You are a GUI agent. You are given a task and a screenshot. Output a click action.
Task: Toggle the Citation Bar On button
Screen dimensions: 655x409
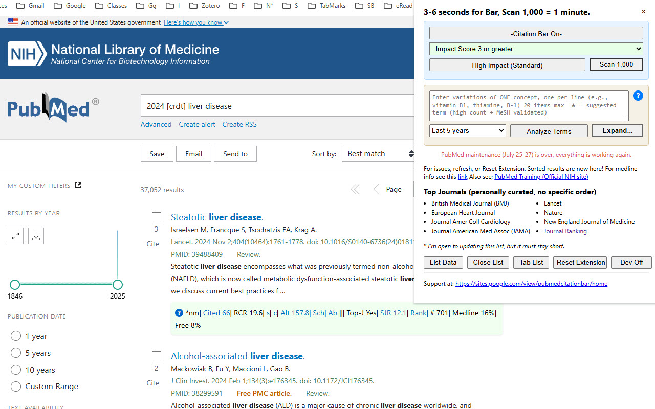pyautogui.click(x=536, y=34)
